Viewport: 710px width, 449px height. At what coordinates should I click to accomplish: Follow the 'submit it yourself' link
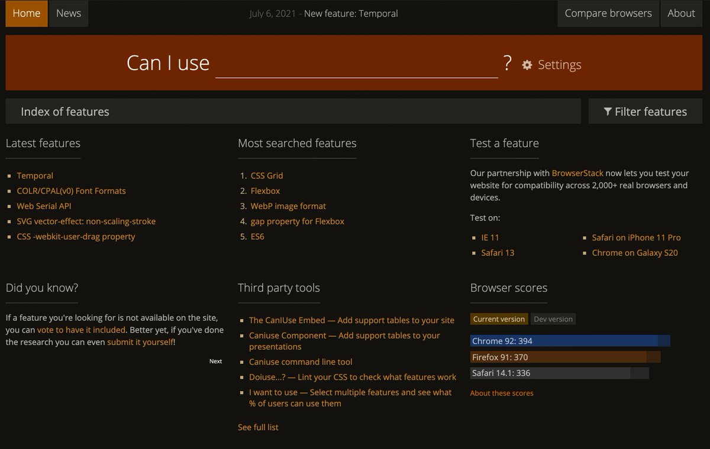tap(140, 342)
